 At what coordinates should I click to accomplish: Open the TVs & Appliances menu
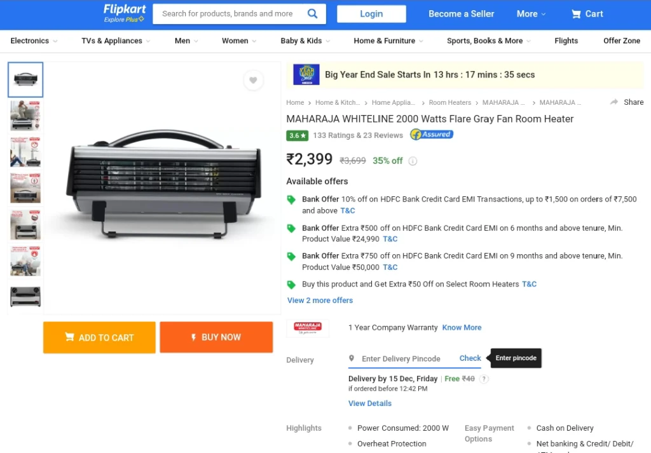click(116, 41)
